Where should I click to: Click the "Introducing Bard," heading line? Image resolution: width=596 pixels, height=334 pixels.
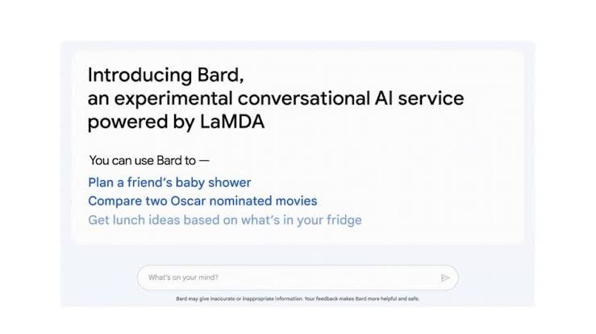(165, 76)
